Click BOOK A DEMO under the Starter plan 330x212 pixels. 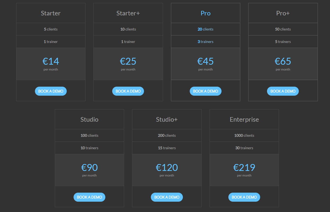(x=51, y=91)
